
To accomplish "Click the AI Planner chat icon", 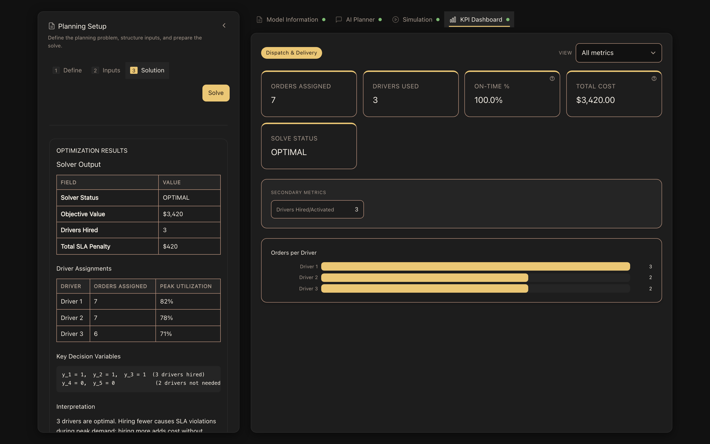I will [x=339, y=20].
